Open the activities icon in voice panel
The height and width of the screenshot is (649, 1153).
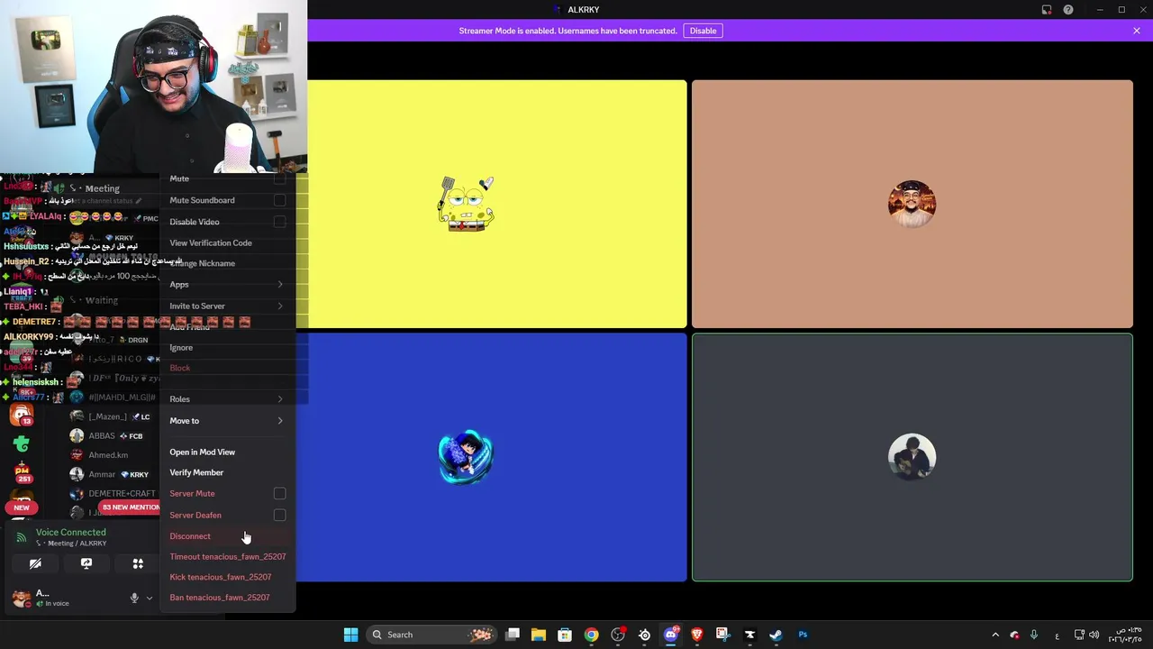pyautogui.click(x=138, y=563)
